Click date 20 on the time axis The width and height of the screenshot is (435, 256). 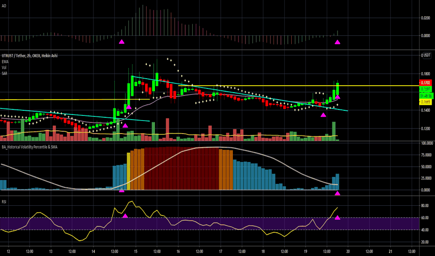348,251
